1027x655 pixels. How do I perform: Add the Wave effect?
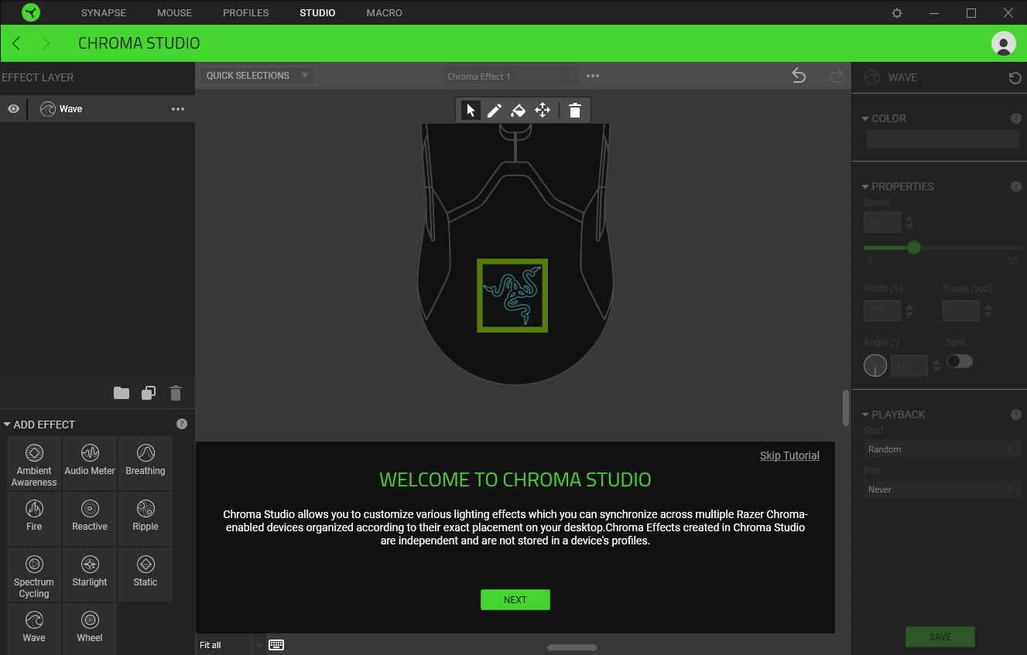coord(34,629)
